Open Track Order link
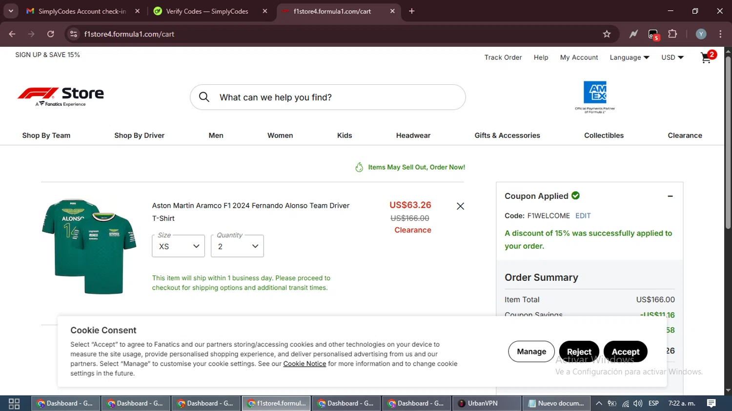732x411 pixels. point(503,58)
